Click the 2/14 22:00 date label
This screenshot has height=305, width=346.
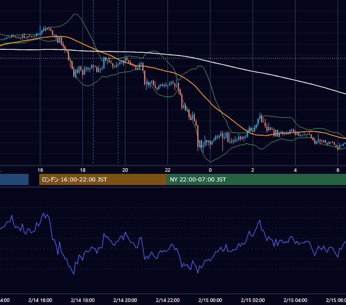[168, 300]
